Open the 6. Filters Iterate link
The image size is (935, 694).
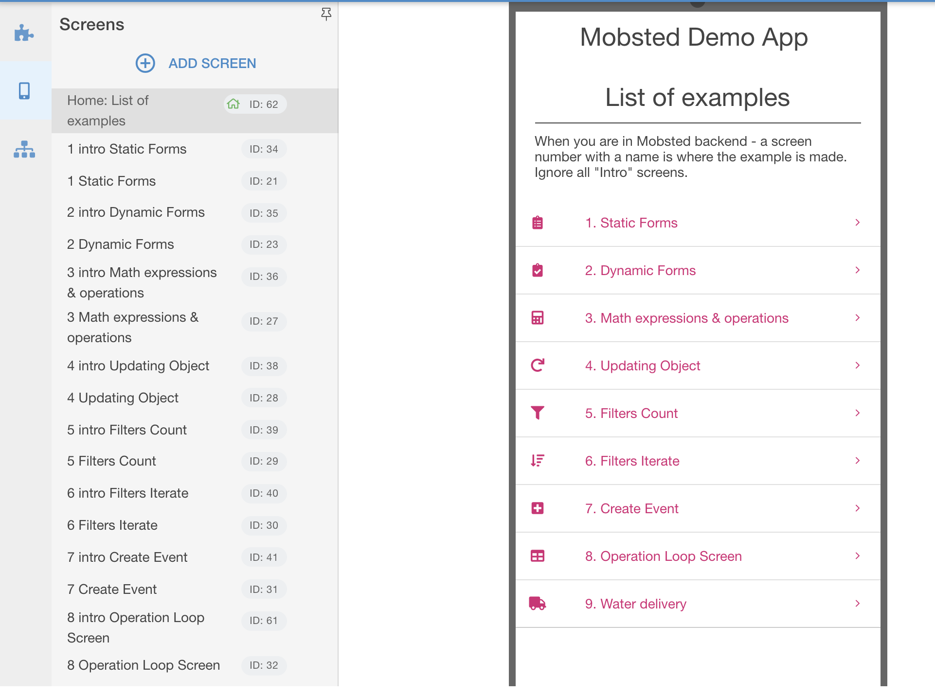632,461
